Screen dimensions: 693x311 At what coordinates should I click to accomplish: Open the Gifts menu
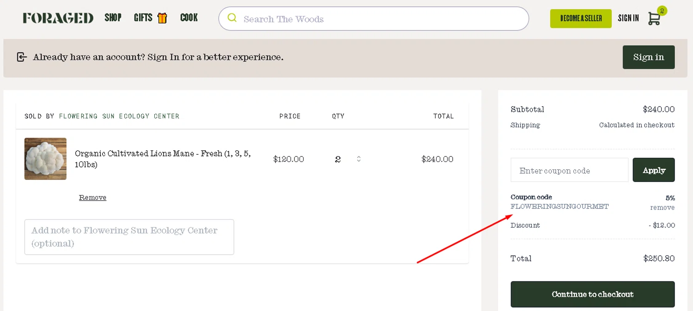tap(143, 18)
